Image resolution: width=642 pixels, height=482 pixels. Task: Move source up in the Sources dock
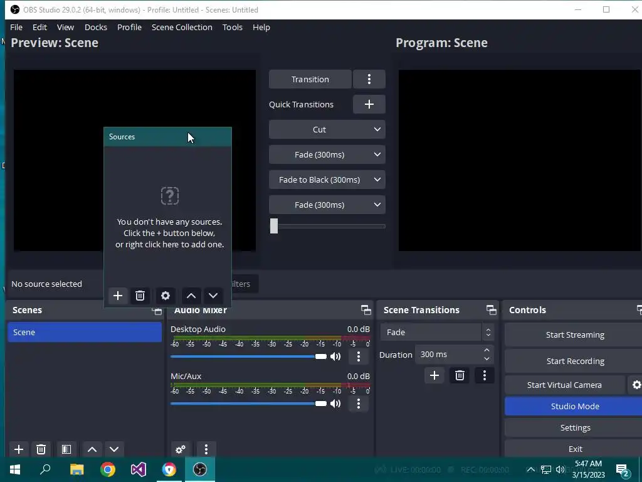click(191, 296)
